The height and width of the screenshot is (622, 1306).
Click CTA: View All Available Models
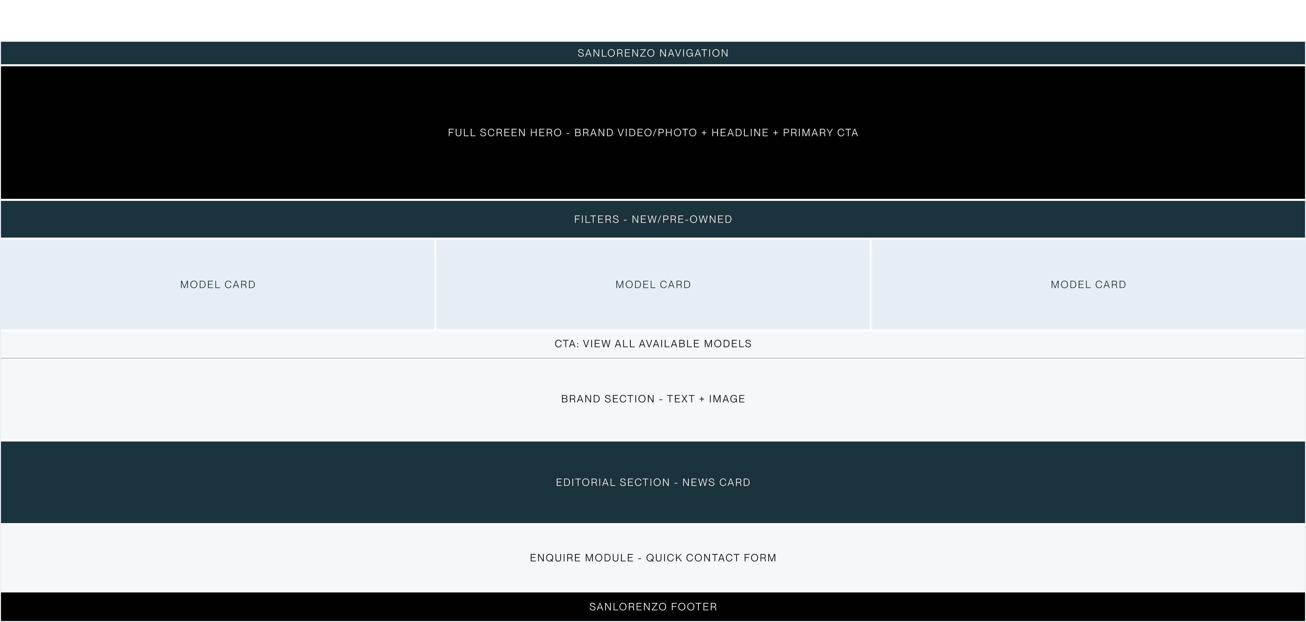(653, 344)
